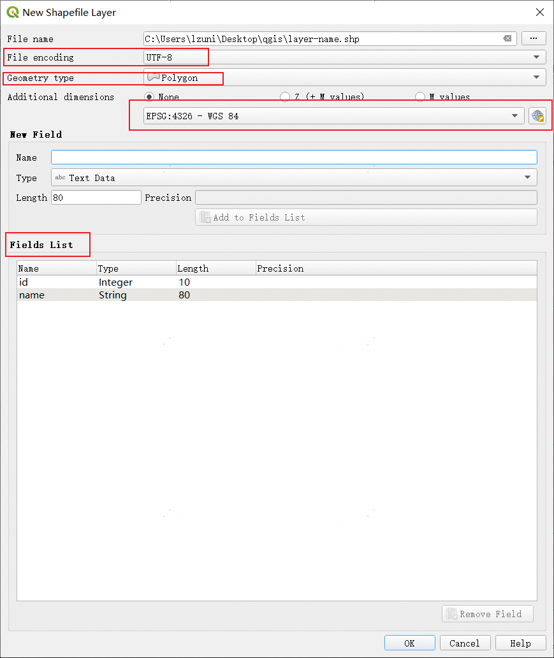Open Help for this dialog
Viewport: 554px width, 658px height.
point(520,643)
